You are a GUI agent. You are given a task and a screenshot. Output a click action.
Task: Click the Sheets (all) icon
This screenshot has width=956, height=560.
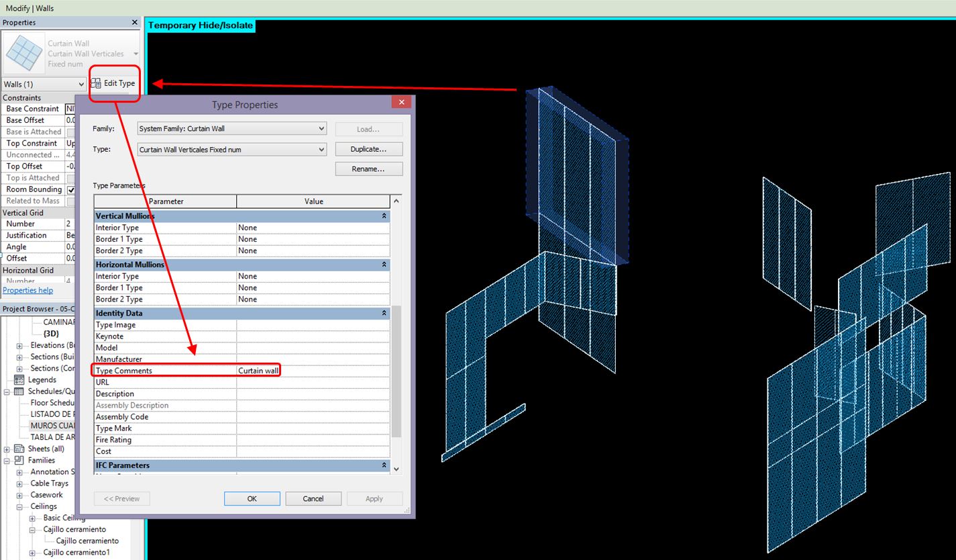coord(17,449)
